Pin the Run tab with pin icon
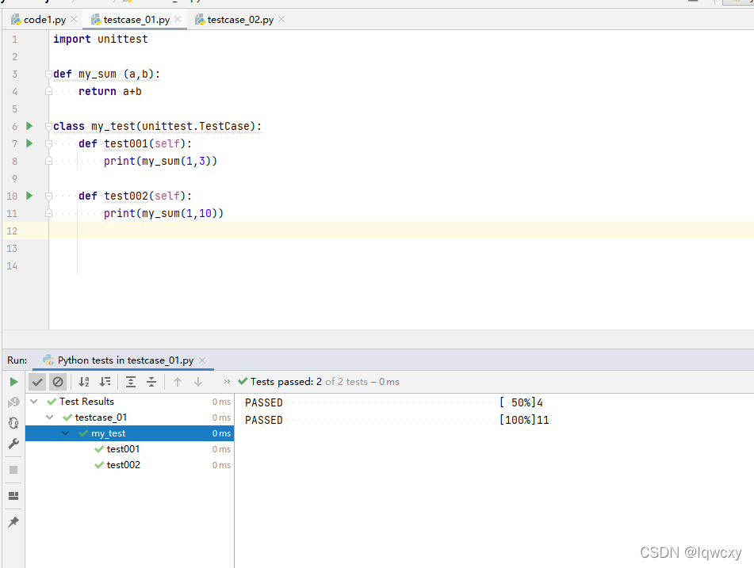Image resolution: width=754 pixels, height=568 pixels. 13,521
